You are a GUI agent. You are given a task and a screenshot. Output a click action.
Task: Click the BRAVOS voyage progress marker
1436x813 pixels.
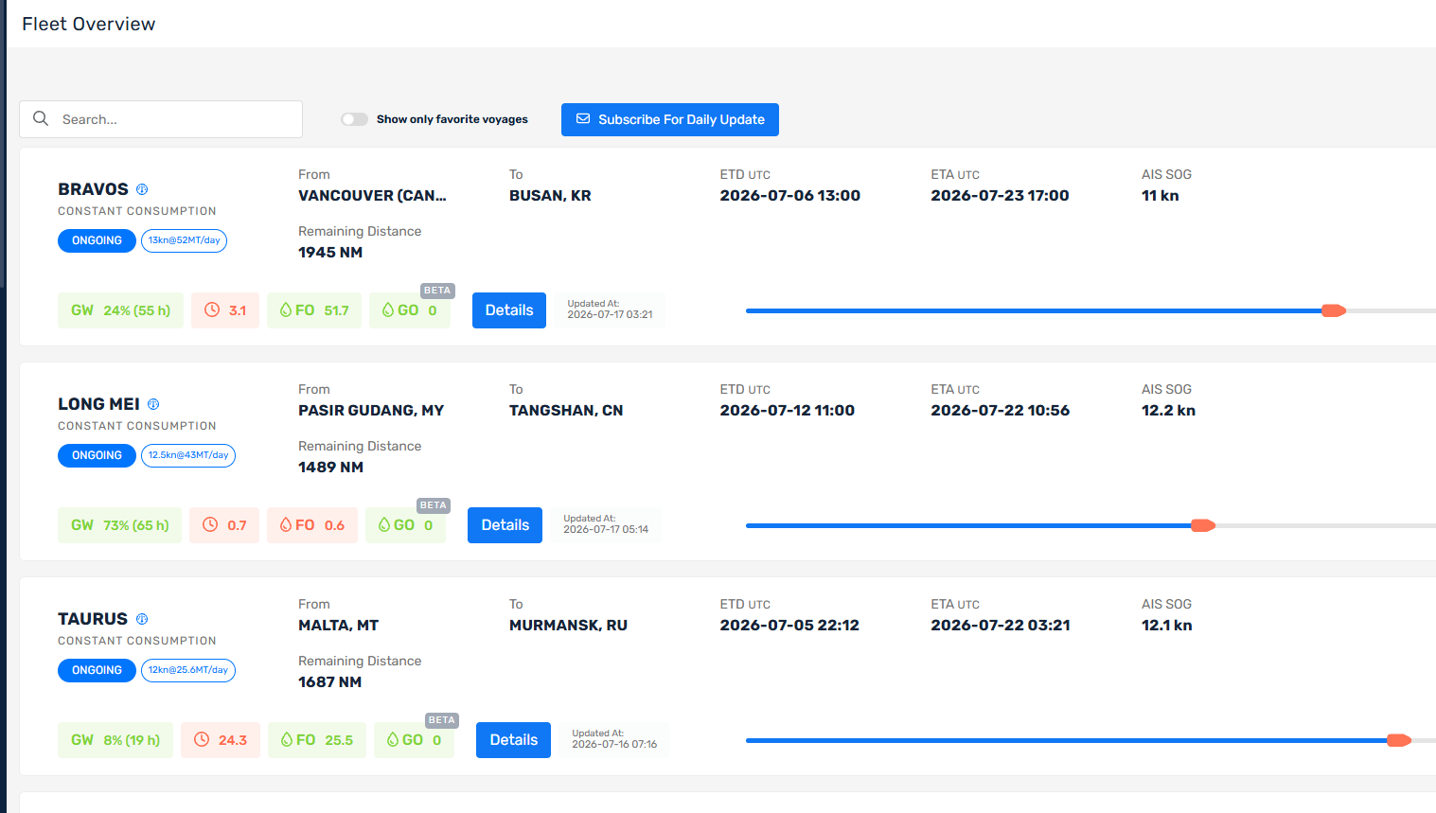pos(1334,310)
